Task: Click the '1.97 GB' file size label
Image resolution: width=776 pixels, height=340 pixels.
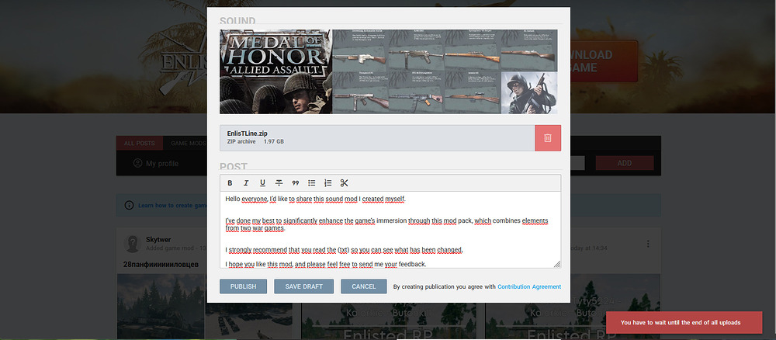Action: pos(274,141)
